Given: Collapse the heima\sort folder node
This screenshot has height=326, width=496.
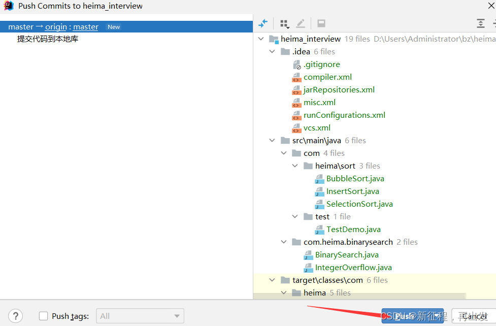Looking at the screenshot, I should pos(295,166).
